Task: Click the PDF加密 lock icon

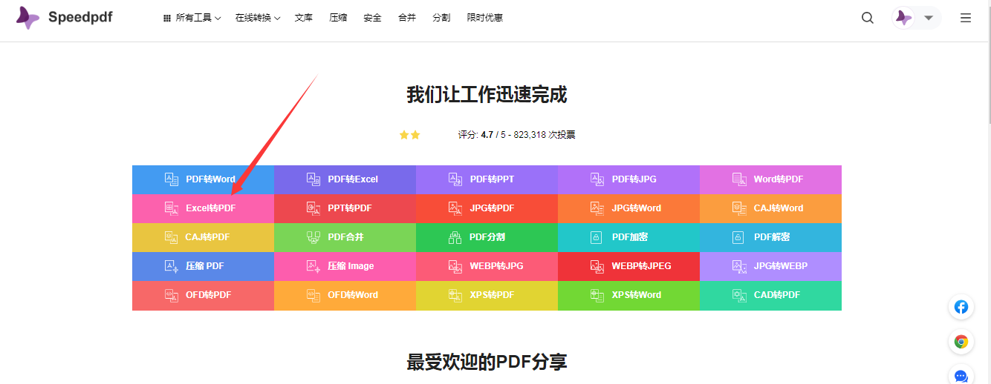Action: (x=596, y=237)
